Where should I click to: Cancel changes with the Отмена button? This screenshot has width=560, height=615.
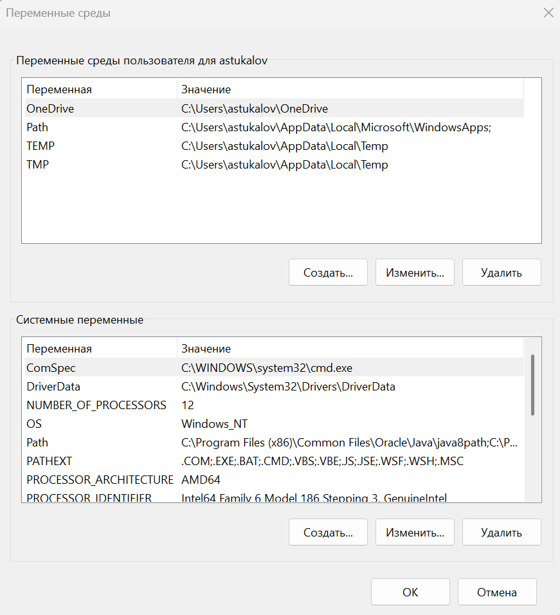(496, 592)
